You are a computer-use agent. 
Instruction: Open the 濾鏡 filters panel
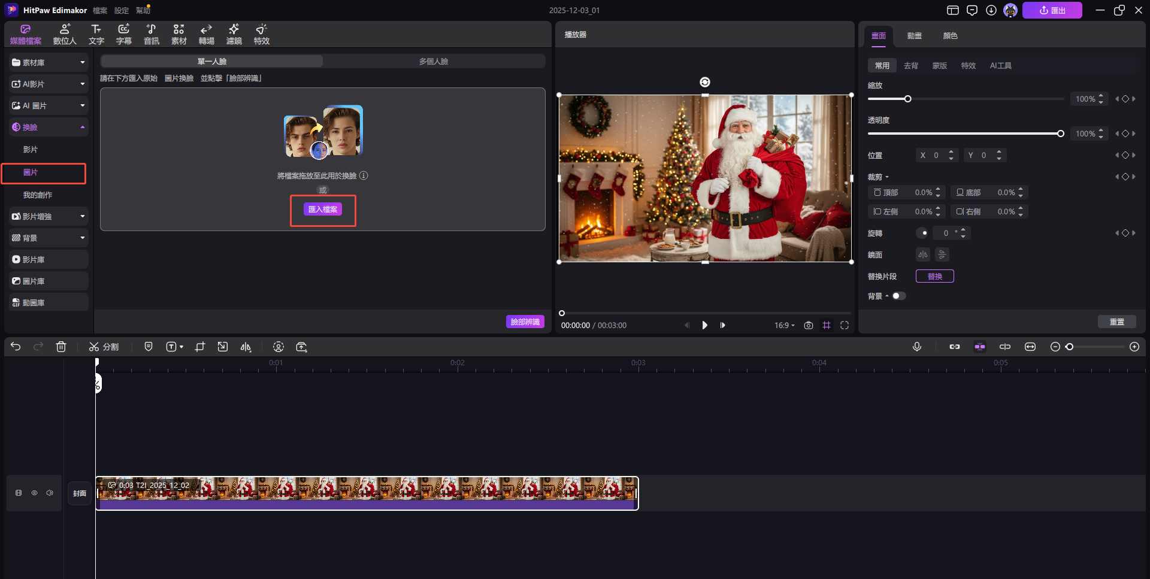pos(234,34)
